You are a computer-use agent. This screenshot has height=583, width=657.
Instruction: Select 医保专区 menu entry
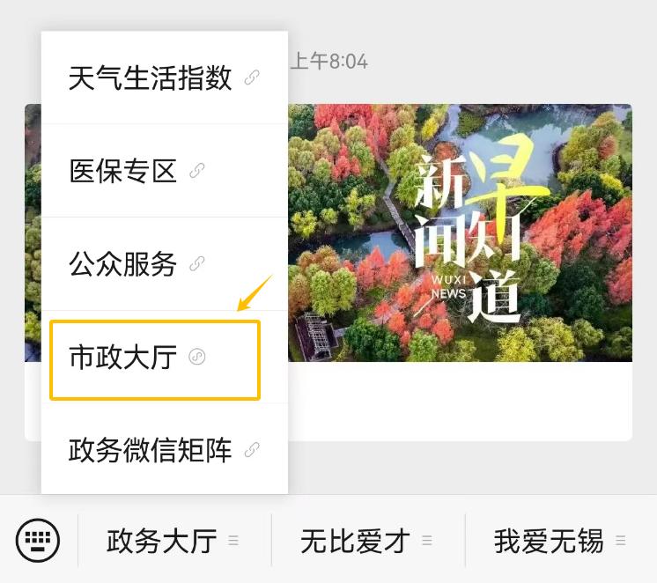coord(164,171)
